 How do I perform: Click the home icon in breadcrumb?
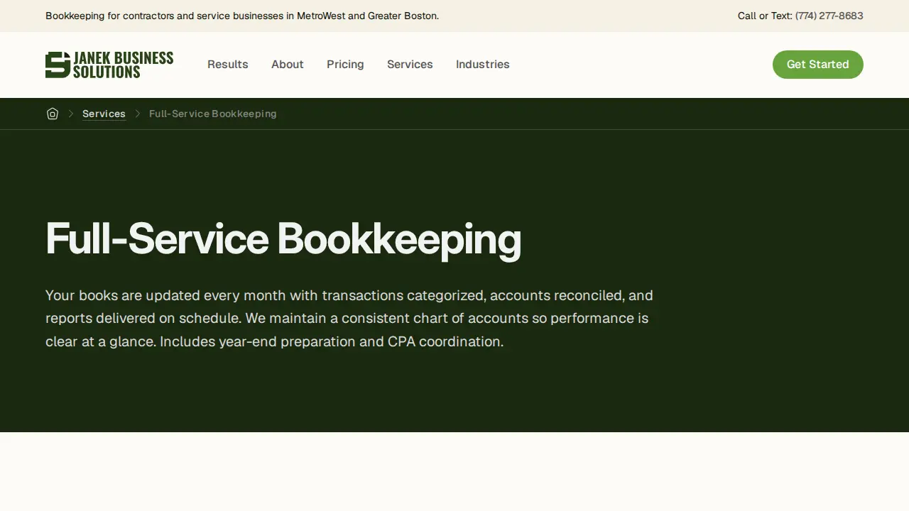tap(53, 114)
